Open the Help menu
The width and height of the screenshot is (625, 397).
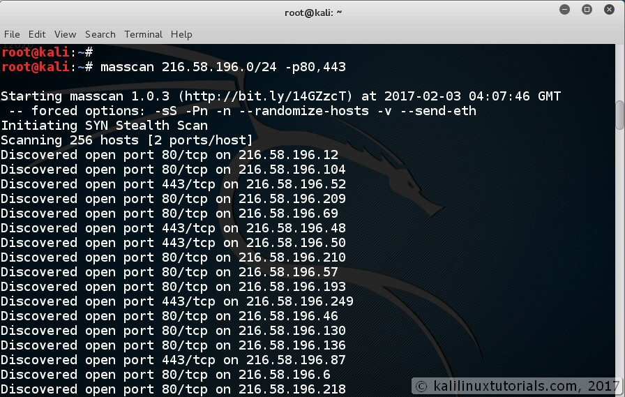point(181,34)
